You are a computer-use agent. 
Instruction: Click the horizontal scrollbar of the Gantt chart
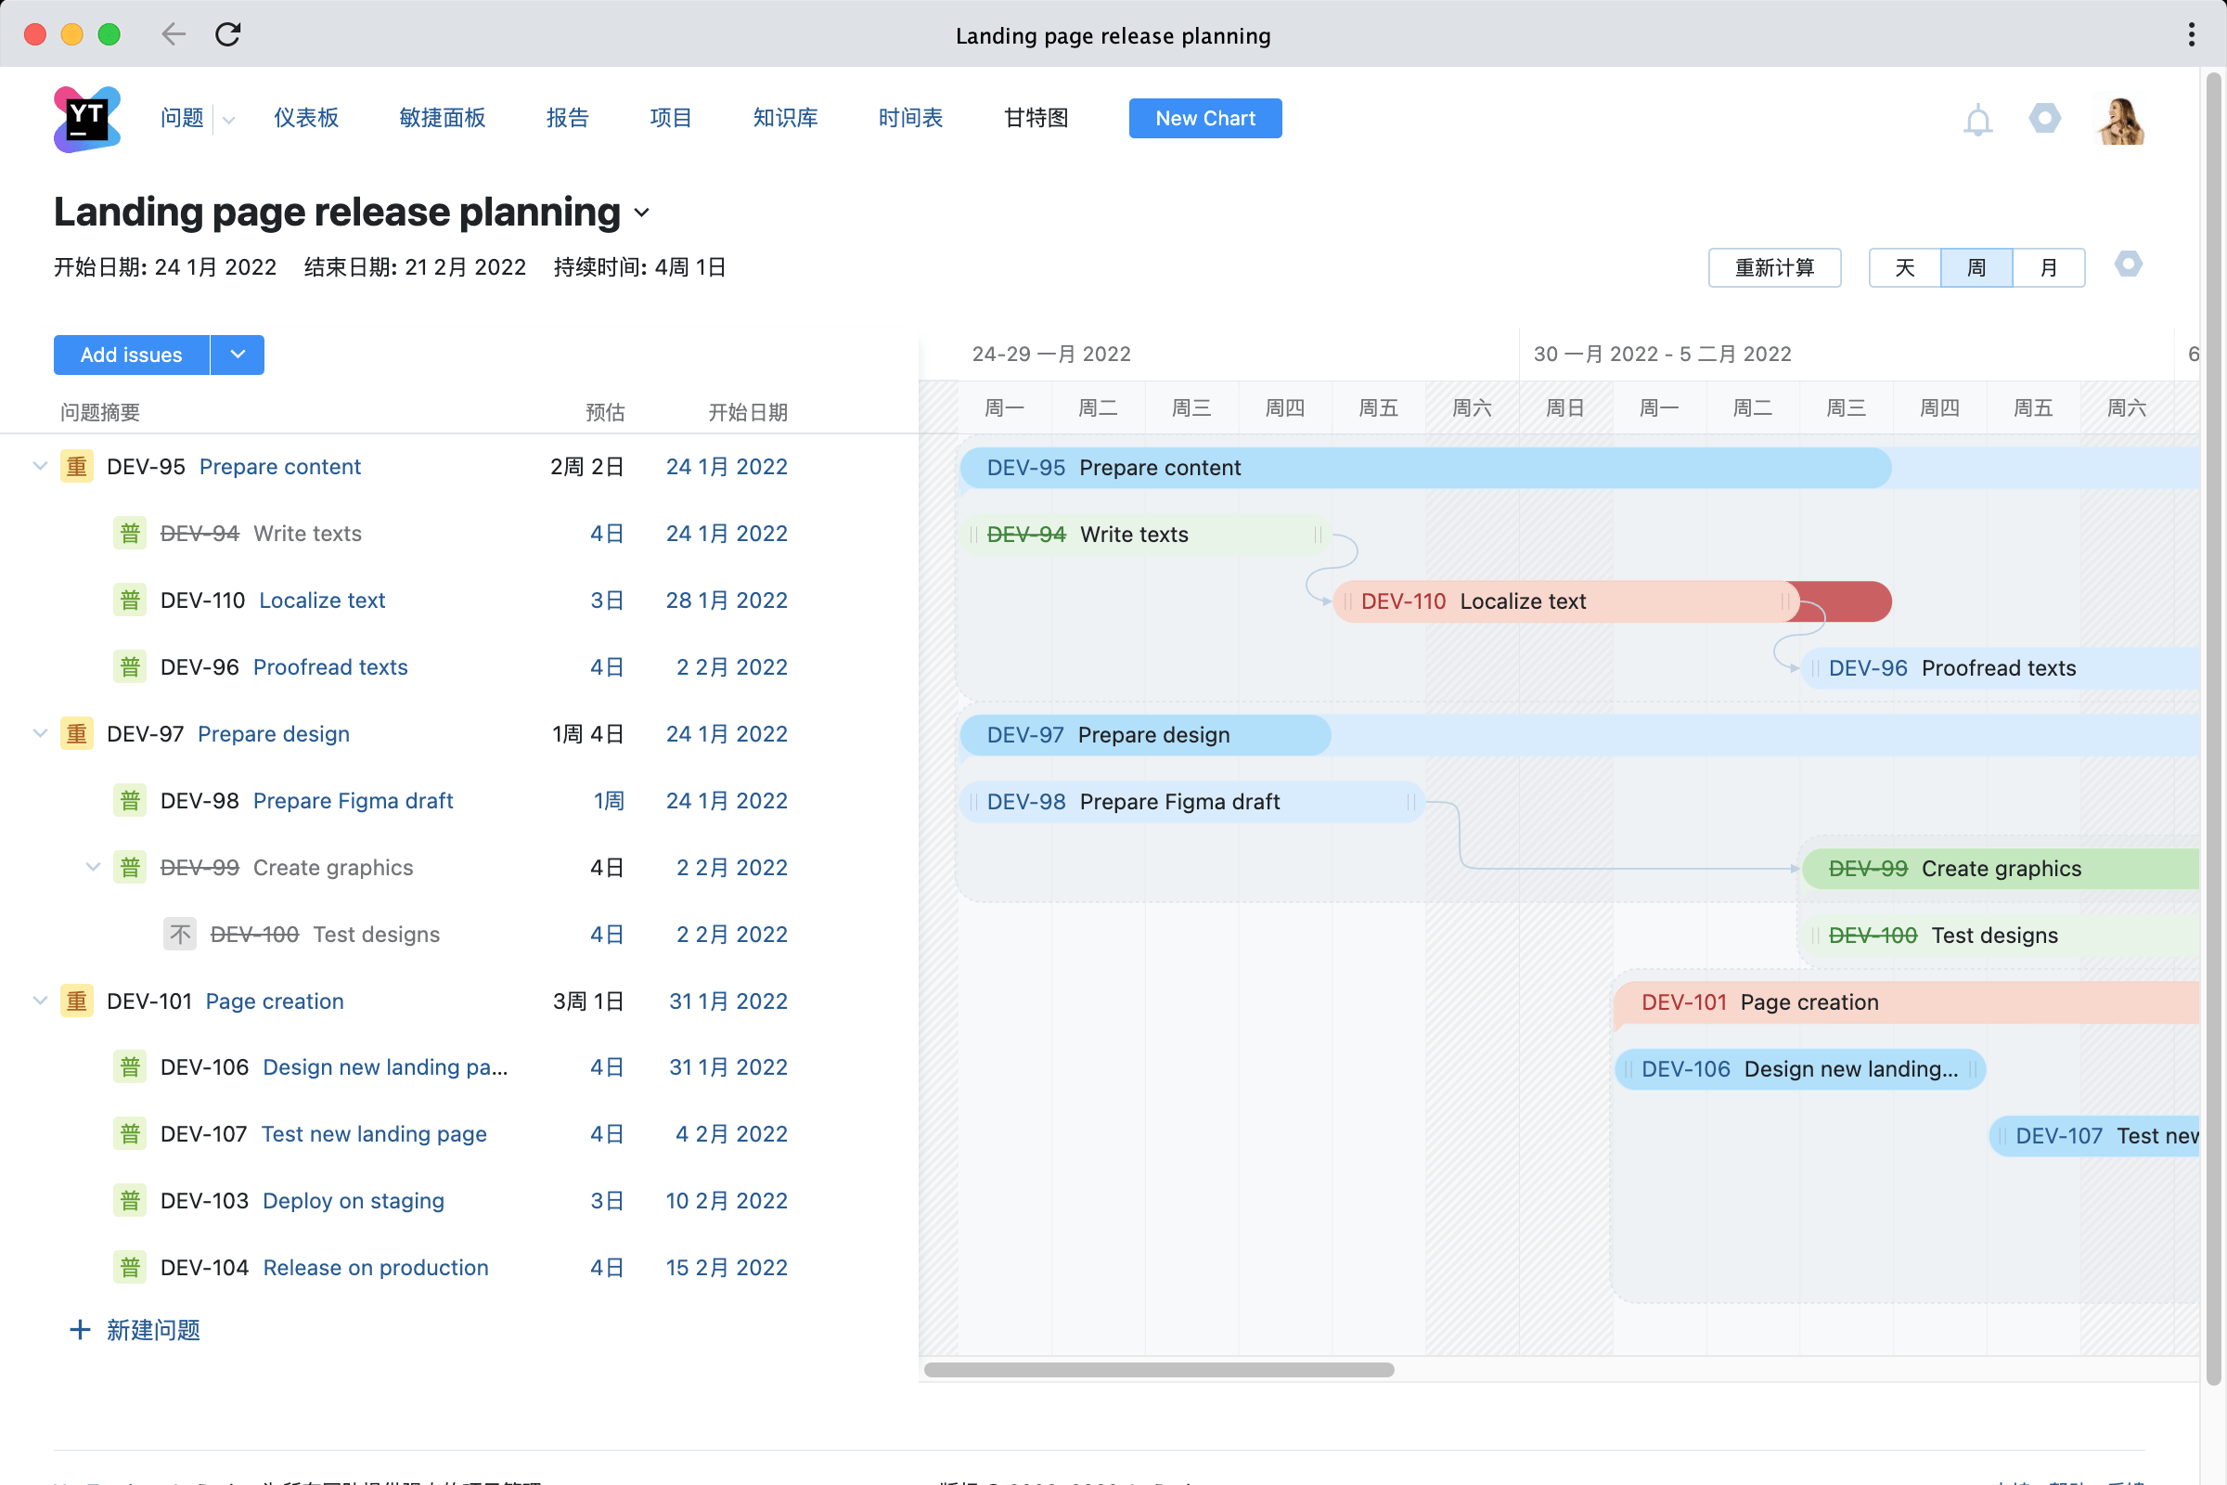(x=1158, y=1370)
